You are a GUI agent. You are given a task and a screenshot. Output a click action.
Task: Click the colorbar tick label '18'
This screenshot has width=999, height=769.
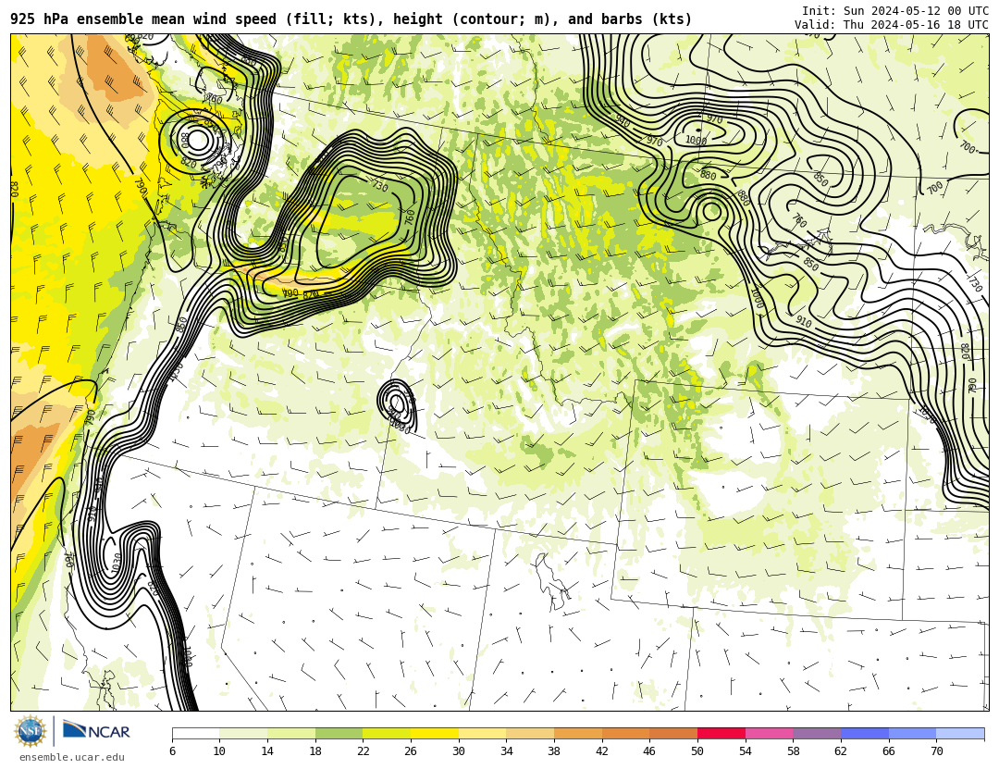pos(314,751)
